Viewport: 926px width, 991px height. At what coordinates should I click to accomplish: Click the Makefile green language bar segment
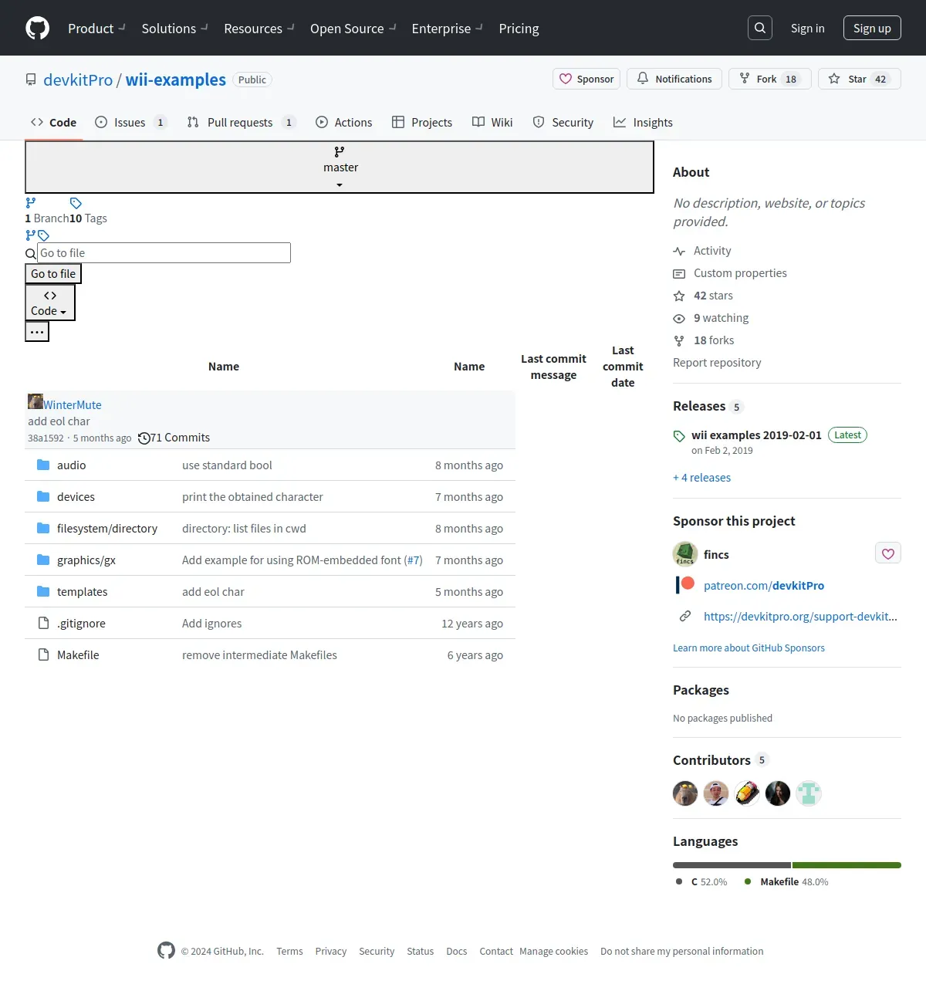click(847, 865)
